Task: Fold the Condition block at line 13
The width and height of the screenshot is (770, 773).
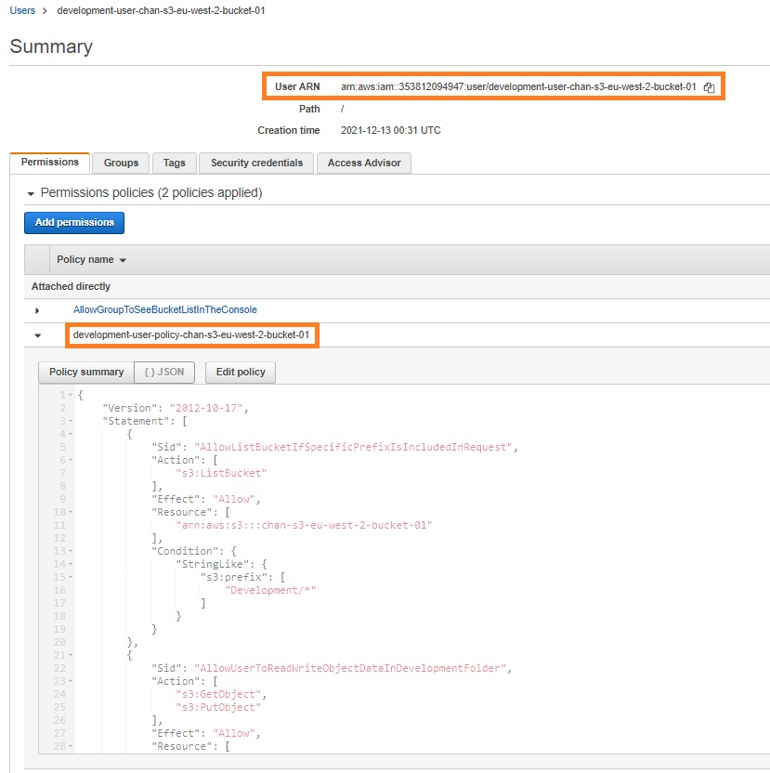Action: 70,550
